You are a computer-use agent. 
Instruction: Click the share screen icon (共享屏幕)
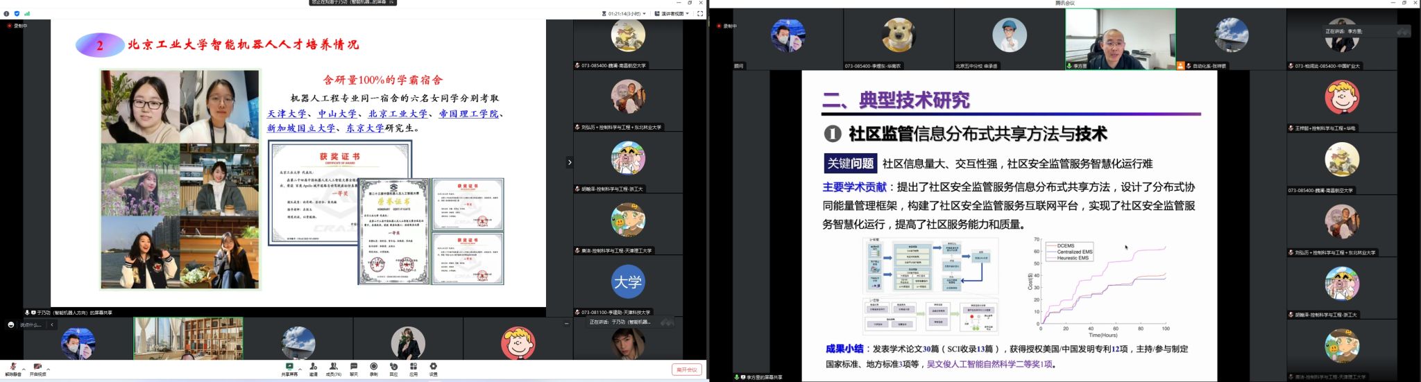click(x=289, y=367)
